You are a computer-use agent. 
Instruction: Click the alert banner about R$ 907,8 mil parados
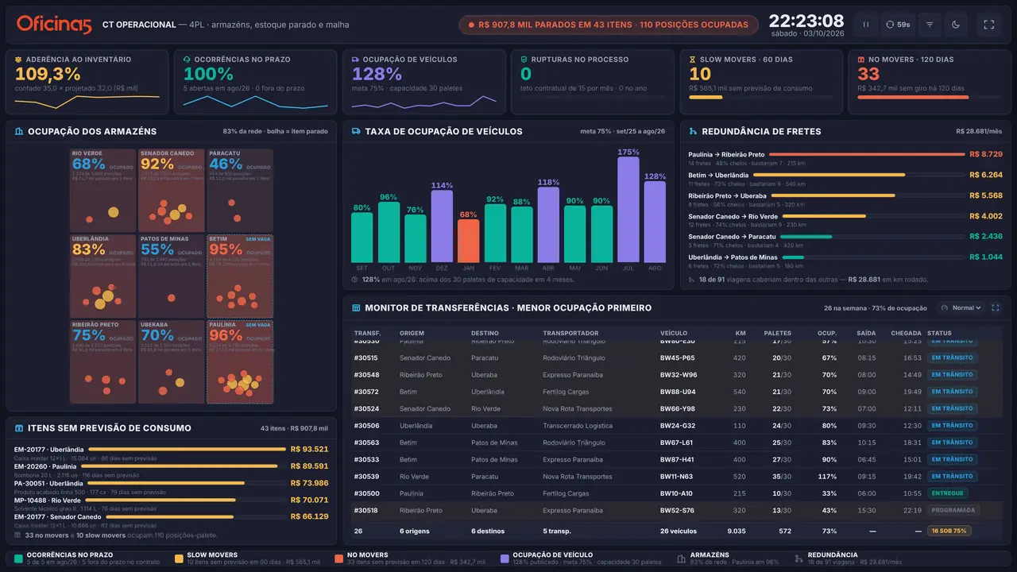click(607, 25)
